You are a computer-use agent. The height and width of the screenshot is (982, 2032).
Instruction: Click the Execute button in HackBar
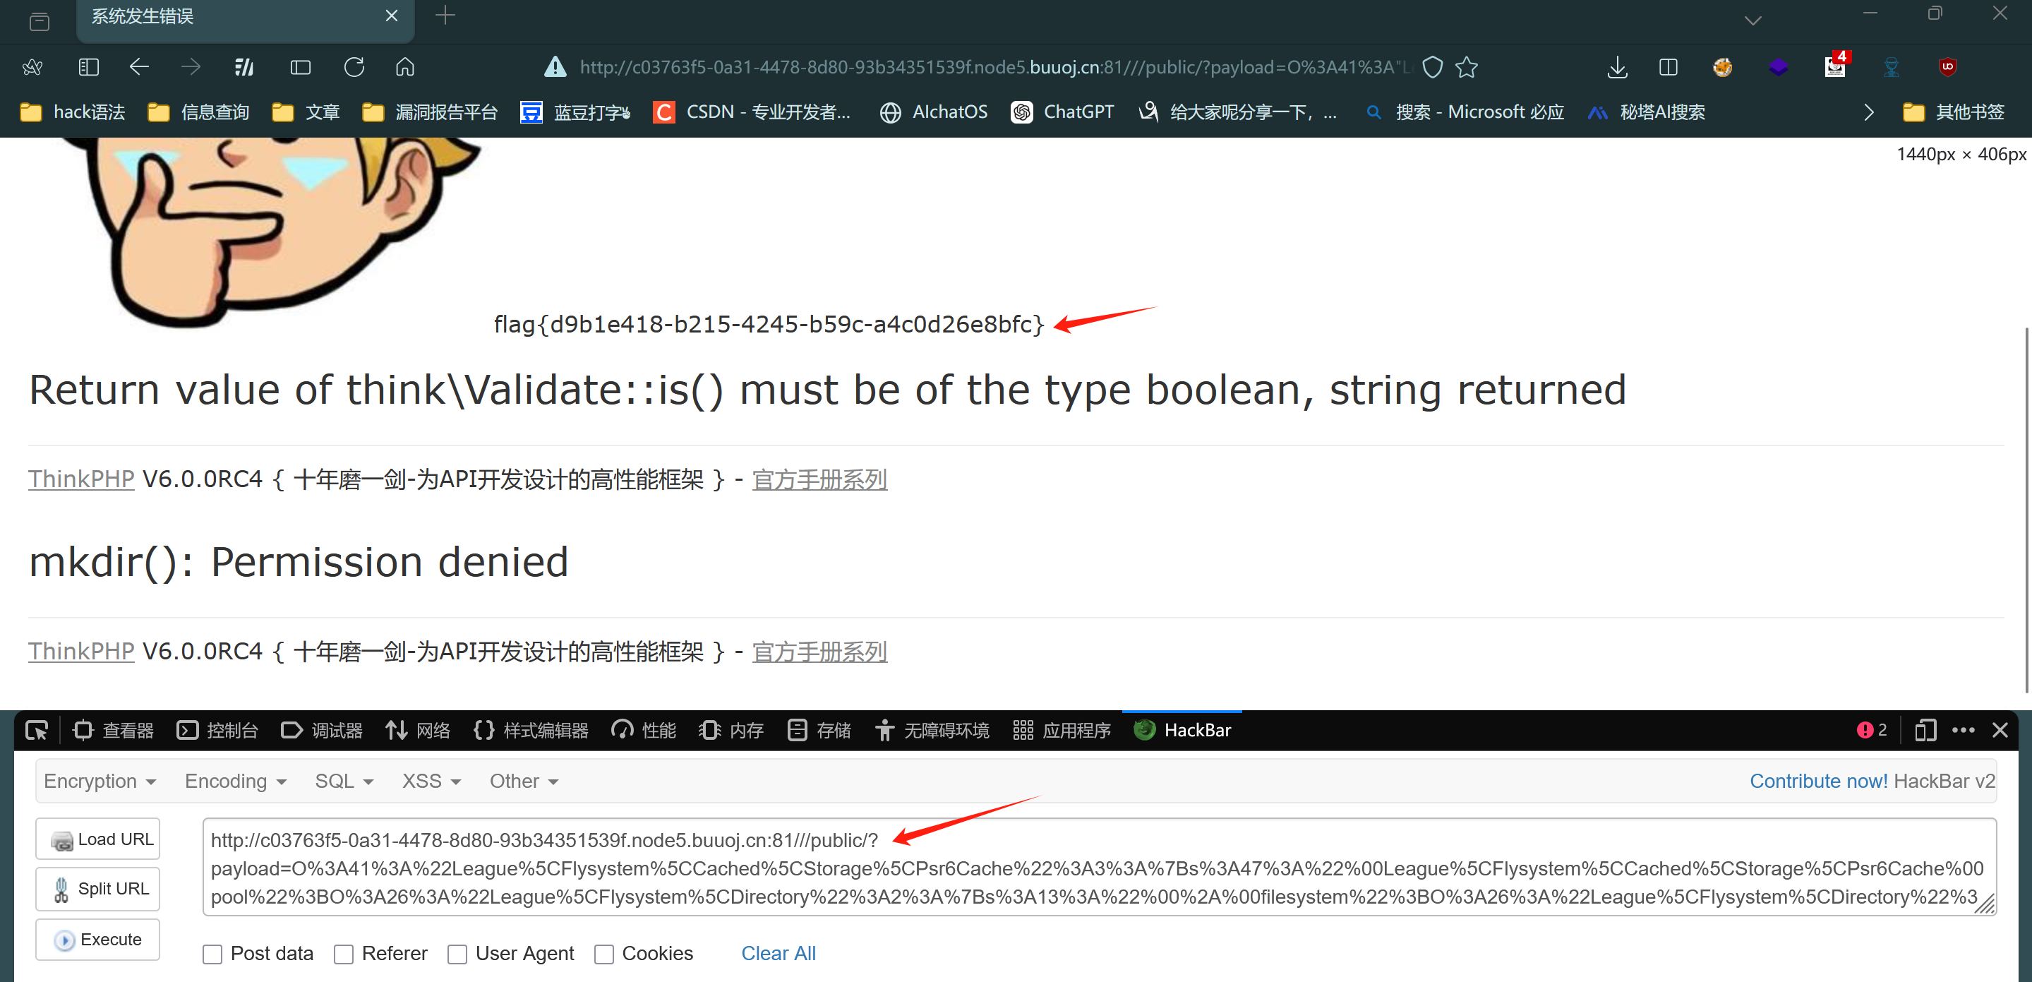[97, 940]
